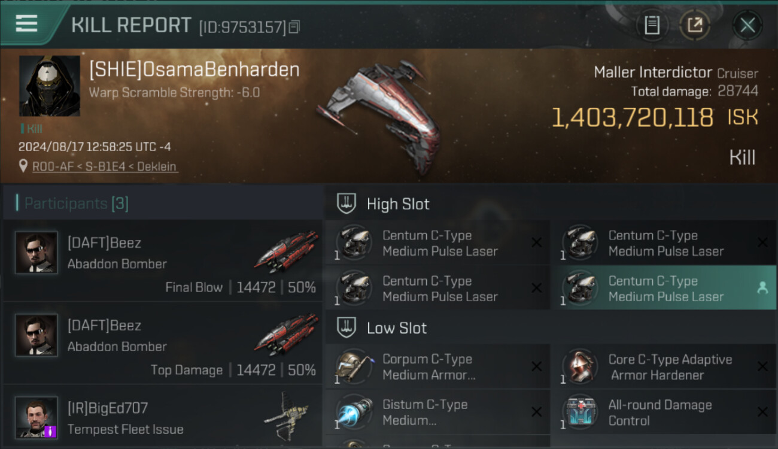
Task: Click the X beside the first Centum laser
Action: 537,242
